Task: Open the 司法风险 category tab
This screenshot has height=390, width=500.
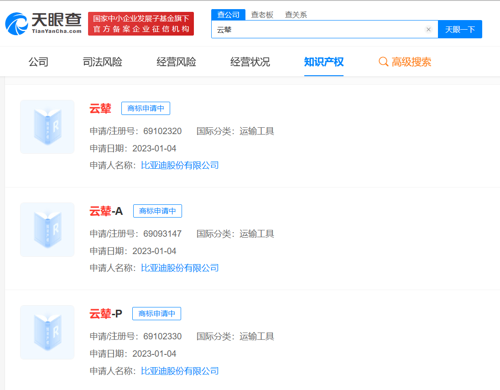Action: [x=103, y=62]
